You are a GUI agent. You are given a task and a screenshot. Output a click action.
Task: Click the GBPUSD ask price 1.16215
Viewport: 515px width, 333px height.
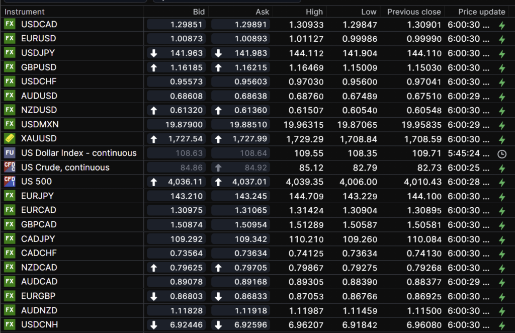[x=251, y=67]
